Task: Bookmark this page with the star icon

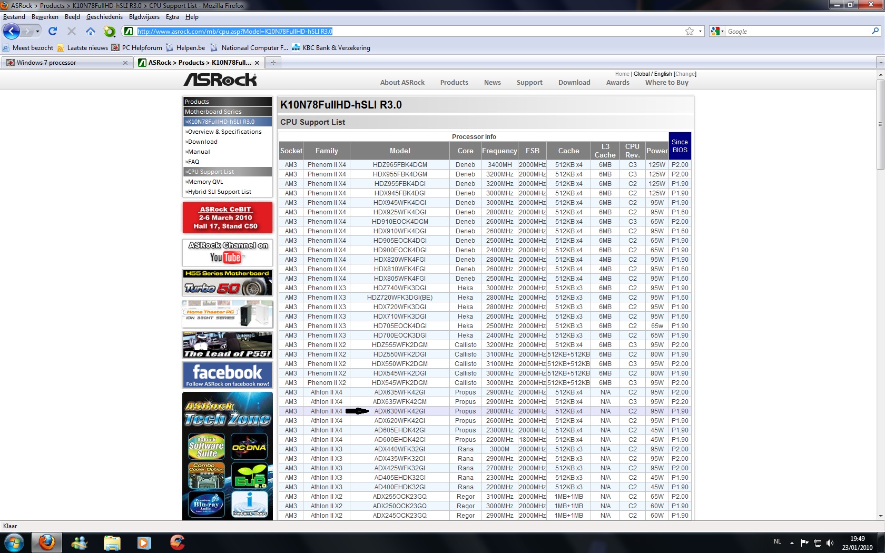Action: point(689,32)
